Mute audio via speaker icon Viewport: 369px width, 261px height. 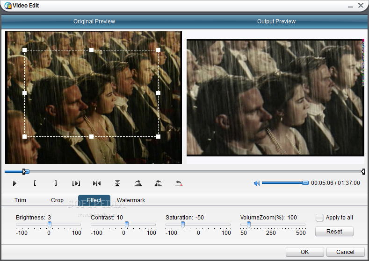coord(256,183)
